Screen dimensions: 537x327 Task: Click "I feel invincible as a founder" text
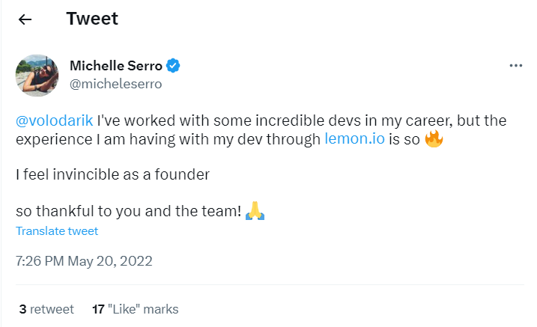(112, 175)
